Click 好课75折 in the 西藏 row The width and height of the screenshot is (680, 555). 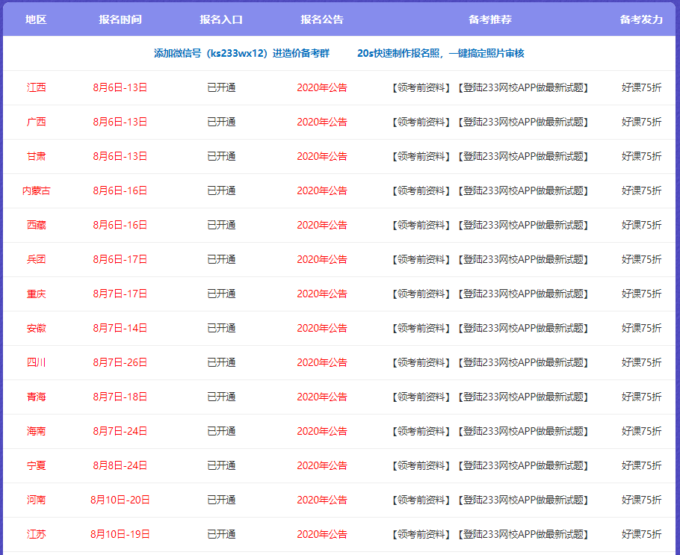click(x=641, y=225)
